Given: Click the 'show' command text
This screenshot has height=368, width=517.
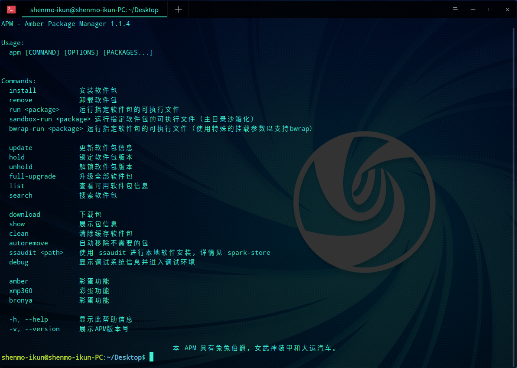Looking at the screenshot, I should point(17,224).
